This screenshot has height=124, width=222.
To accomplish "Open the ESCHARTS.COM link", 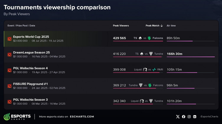I will point(82,116).
